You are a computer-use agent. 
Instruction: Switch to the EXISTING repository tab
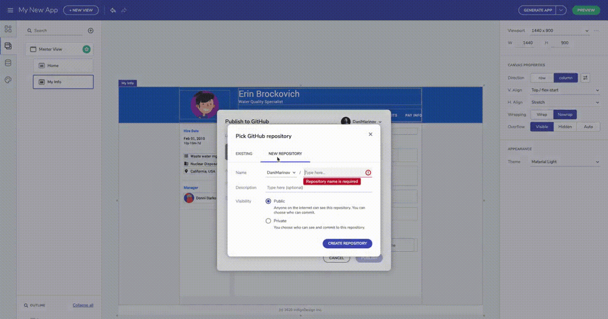click(x=244, y=153)
